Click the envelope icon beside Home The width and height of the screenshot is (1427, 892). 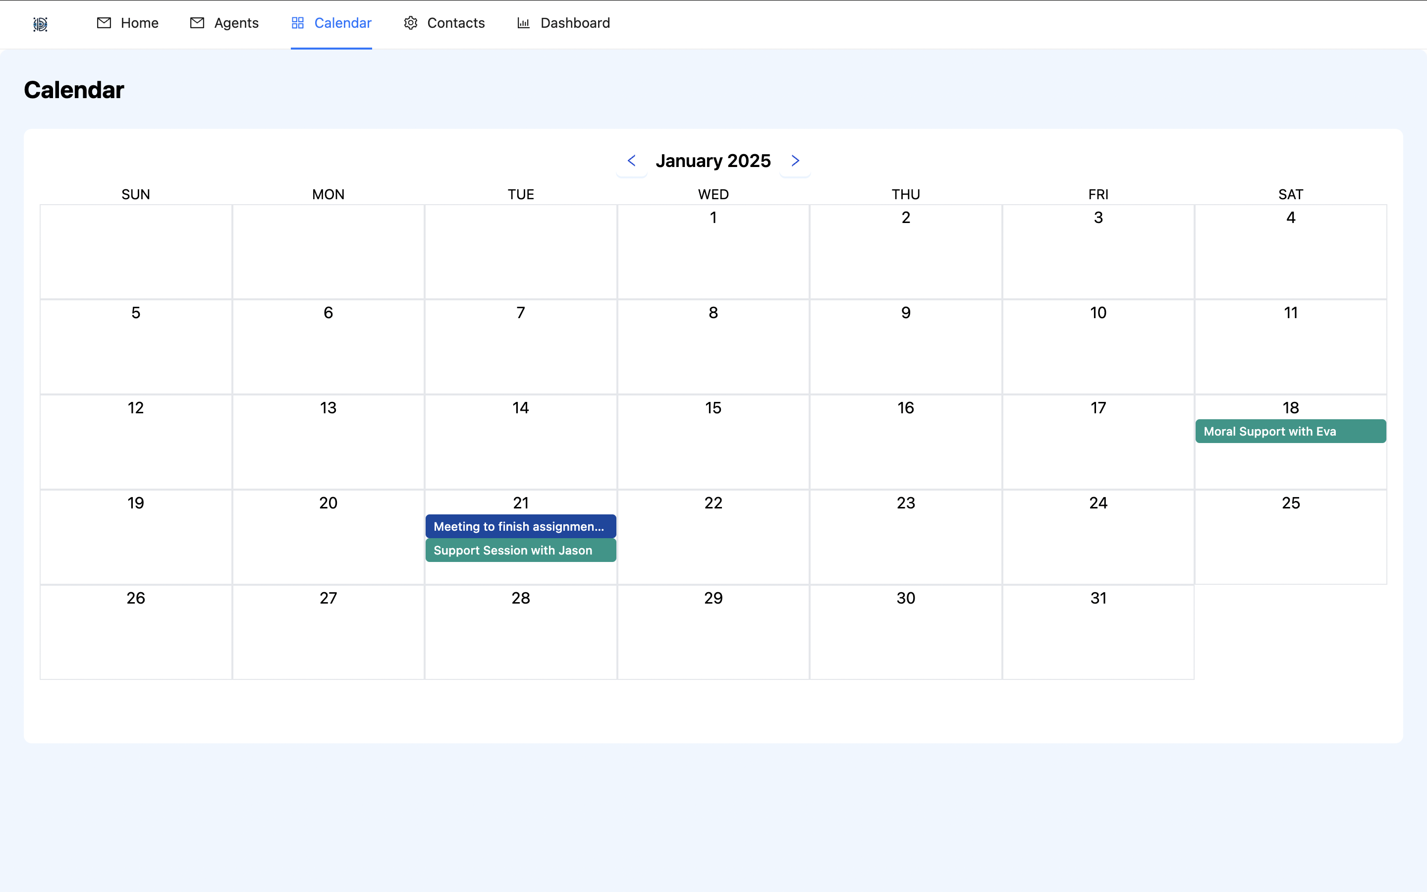coord(104,23)
